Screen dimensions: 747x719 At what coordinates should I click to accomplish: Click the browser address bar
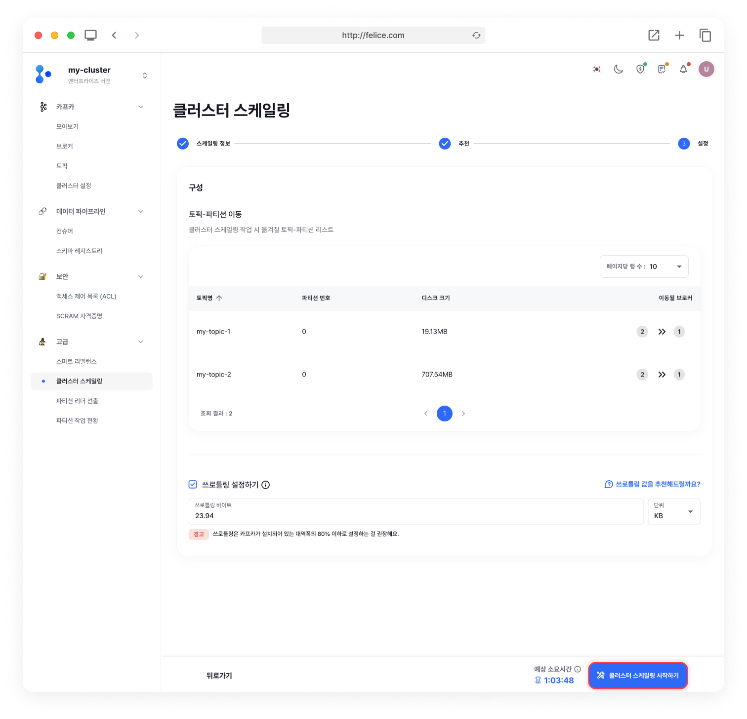pos(373,35)
